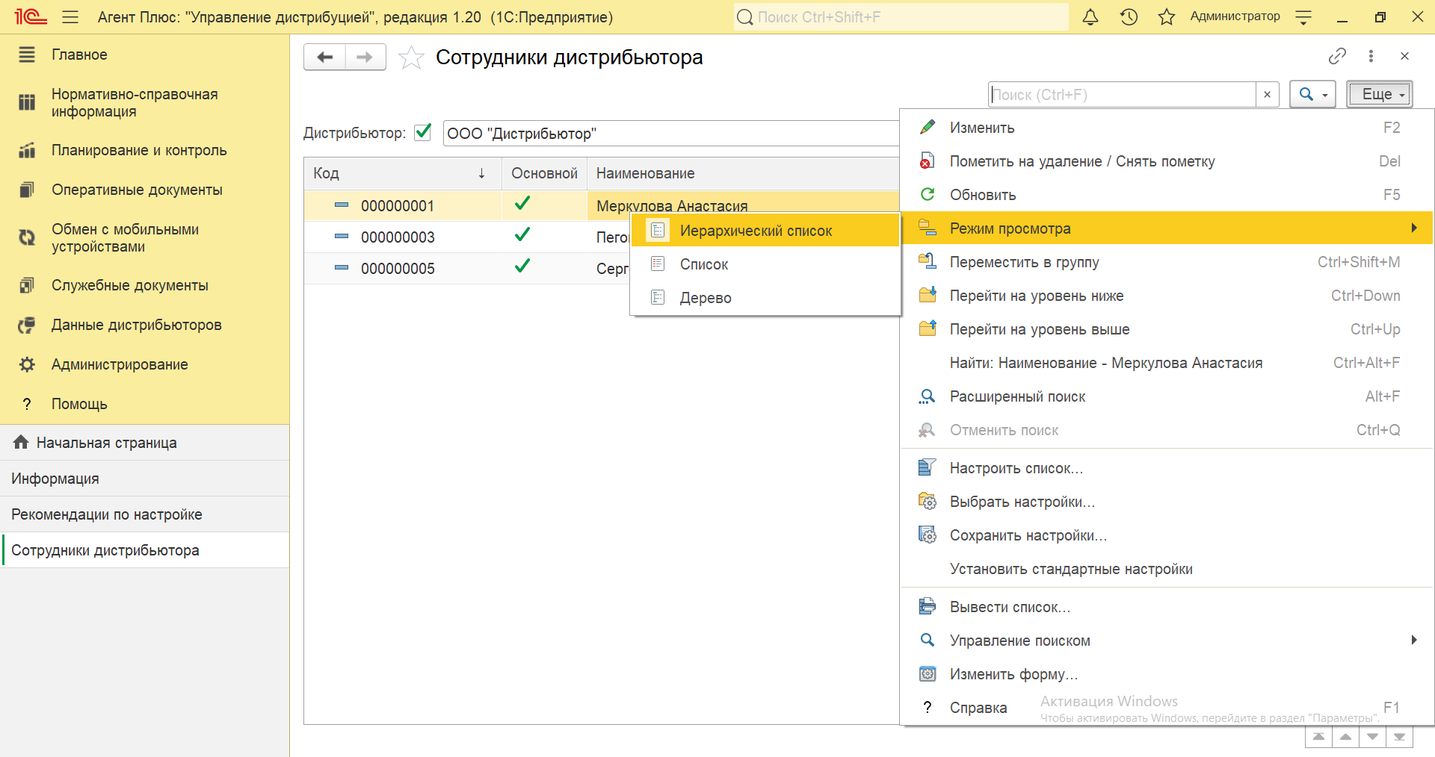Choose Пометить на удаление / Снять пометку
Image resolution: width=1435 pixels, height=757 pixels.
coord(1167,161)
